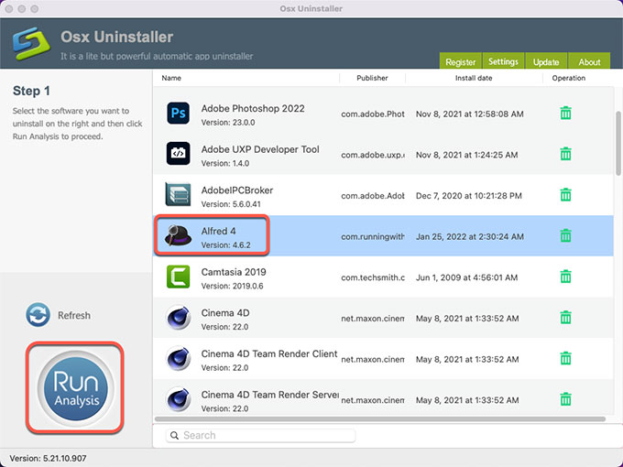Screen dimensions: 623x467
Task: Click trash icon for Camtasia 2019
Action: [x=566, y=277]
